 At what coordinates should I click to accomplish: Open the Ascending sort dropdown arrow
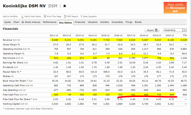click(x=185, y=30)
